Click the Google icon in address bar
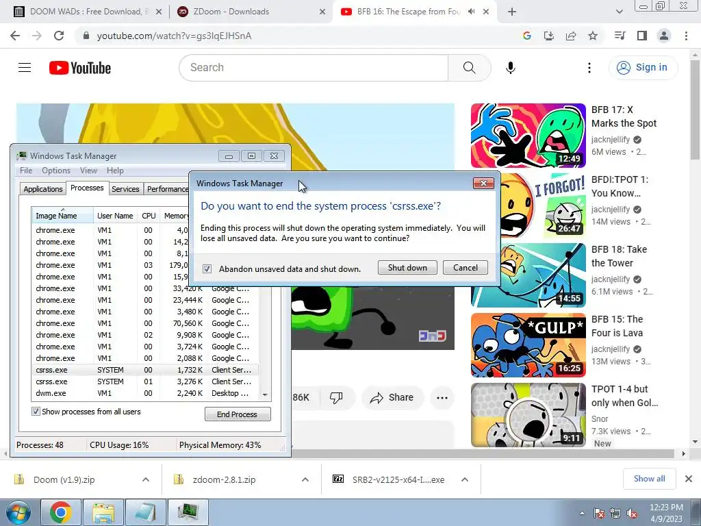The height and width of the screenshot is (526, 701). click(x=526, y=36)
